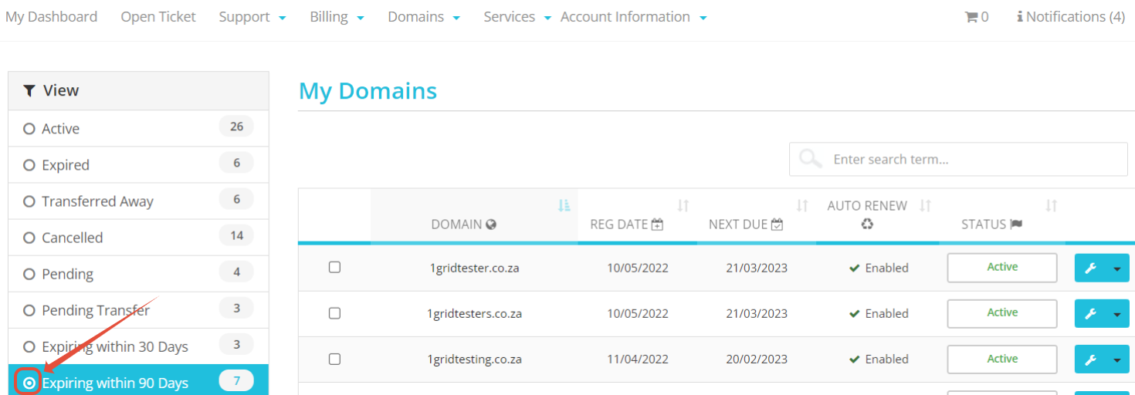Open Notifications (4) menu

[1071, 16]
